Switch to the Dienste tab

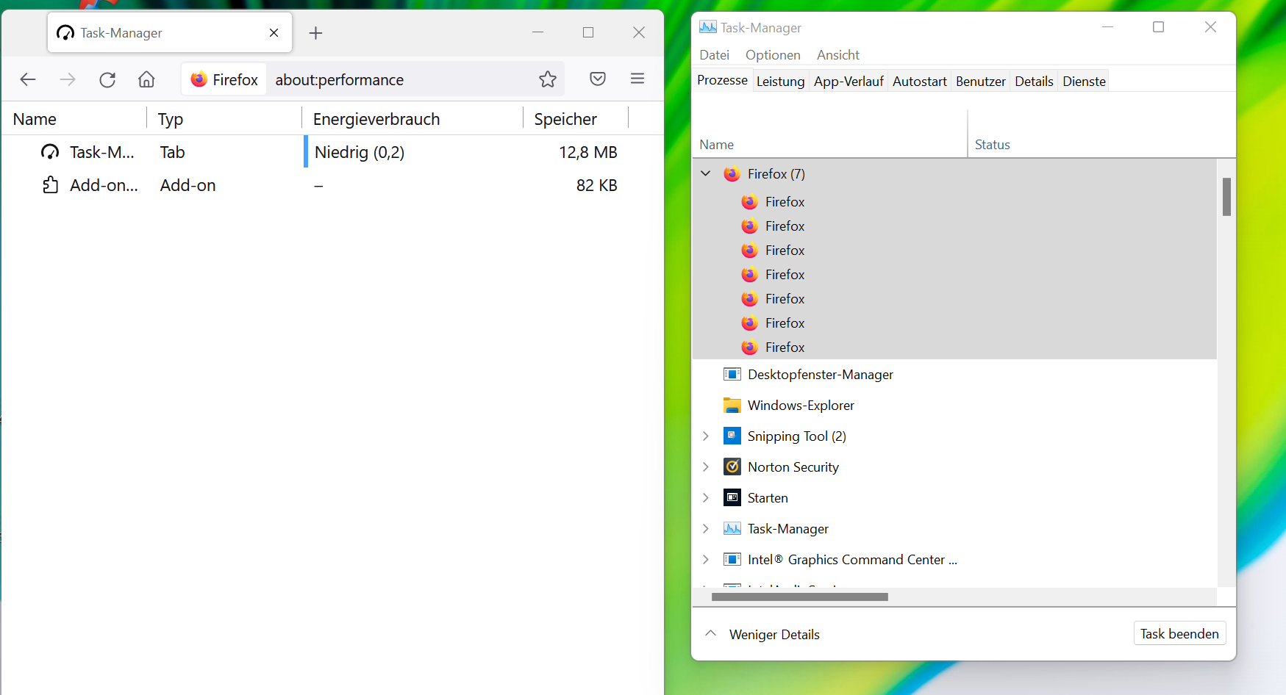(x=1084, y=82)
